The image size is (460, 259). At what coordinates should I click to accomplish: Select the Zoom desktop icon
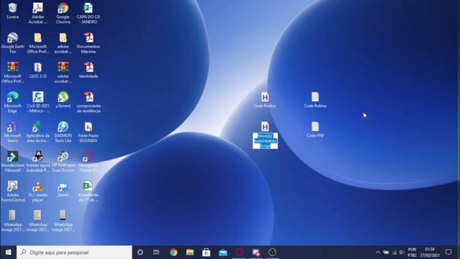click(63, 186)
